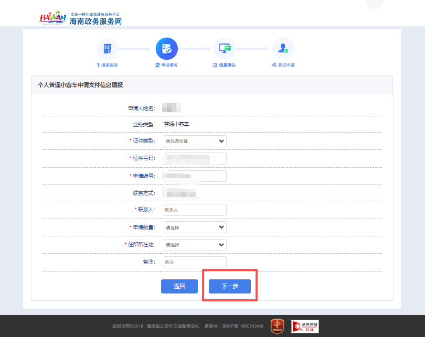Click the 海南政务服务网 site title
This screenshot has height=337, width=425.
(95, 21)
